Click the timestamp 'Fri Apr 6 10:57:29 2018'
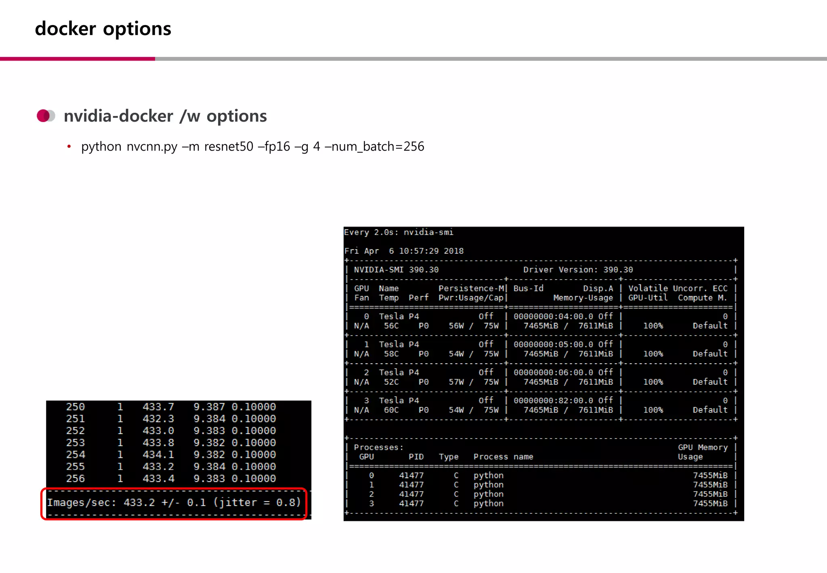This screenshot has height=573, width=827. [404, 251]
